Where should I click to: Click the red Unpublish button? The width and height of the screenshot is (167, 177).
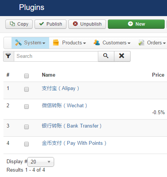click(x=87, y=24)
